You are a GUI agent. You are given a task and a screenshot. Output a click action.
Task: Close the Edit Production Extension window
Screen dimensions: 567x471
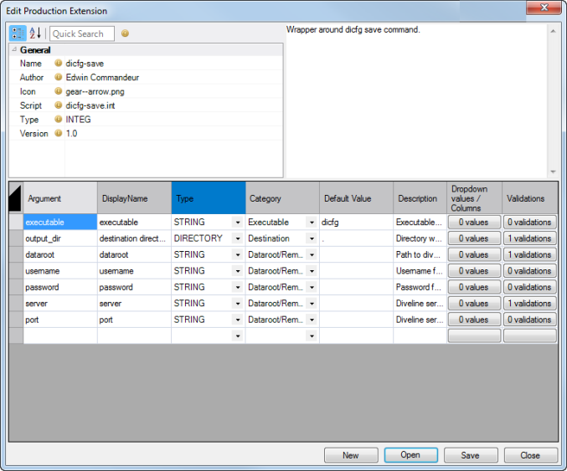(x=544, y=8)
